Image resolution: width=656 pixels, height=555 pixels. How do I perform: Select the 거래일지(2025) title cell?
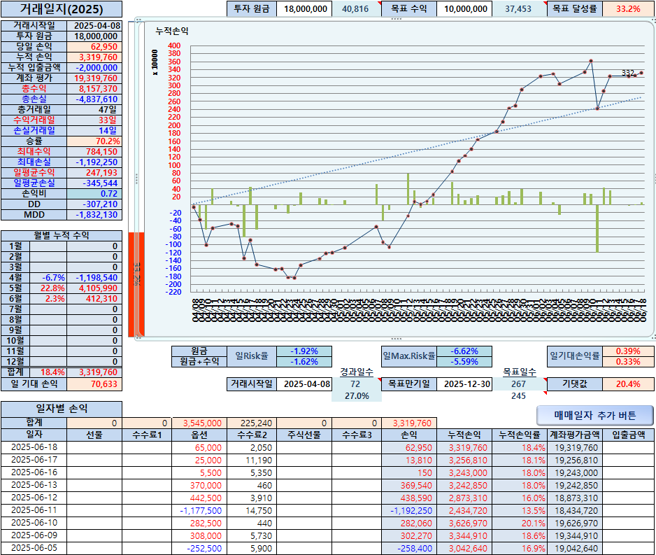(x=62, y=9)
